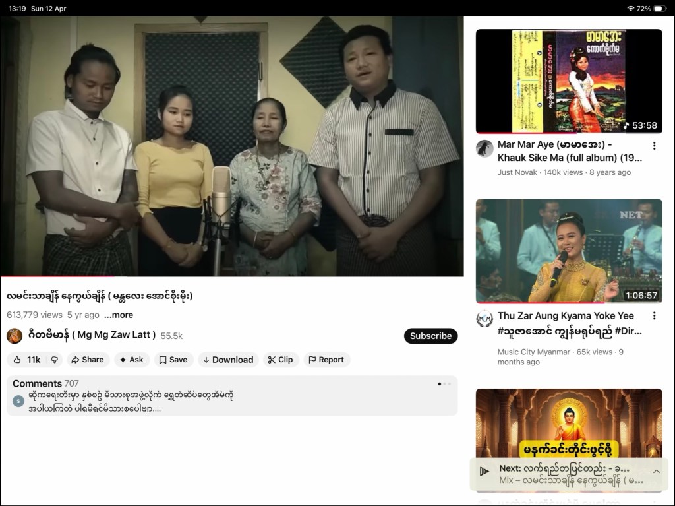This screenshot has width=675, height=506.
Task: Create a Clip from video
Action: tap(279, 360)
